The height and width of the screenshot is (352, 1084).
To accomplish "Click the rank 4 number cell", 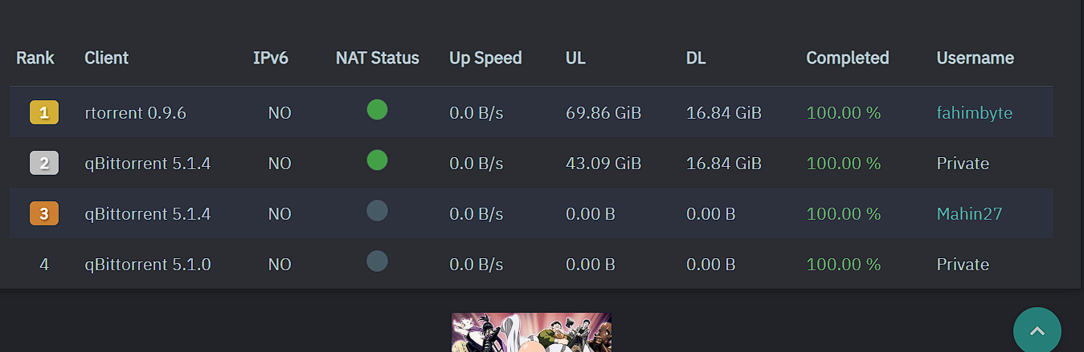I will click(x=44, y=265).
